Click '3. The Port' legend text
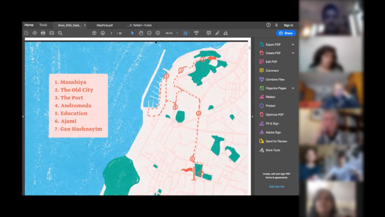 (69, 98)
